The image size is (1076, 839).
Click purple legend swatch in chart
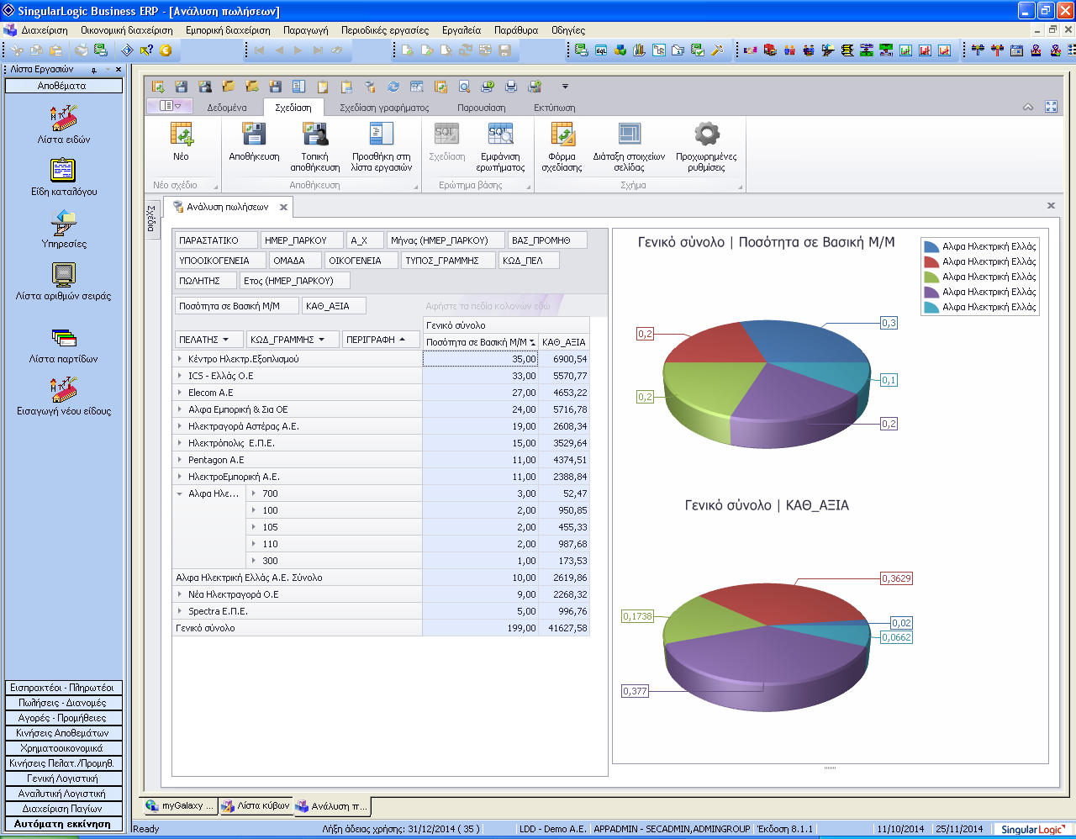[931, 292]
